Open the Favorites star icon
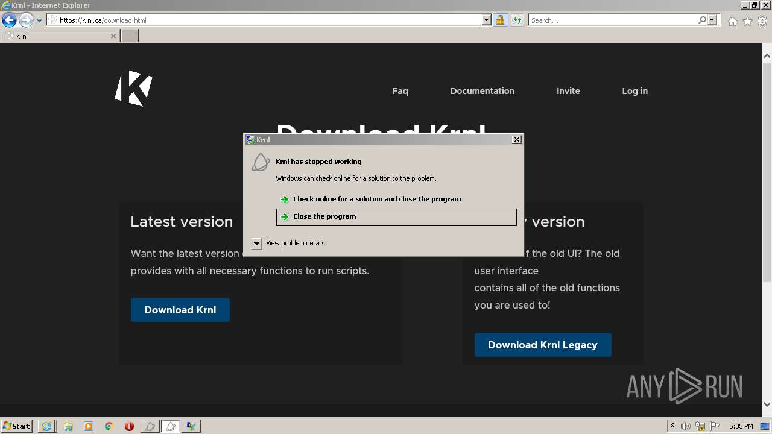The image size is (772, 434). (x=747, y=21)
